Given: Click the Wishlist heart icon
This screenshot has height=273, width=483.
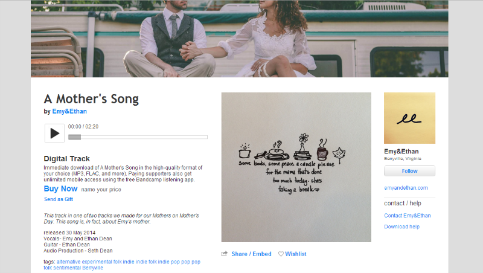Looking at the screenshot, I should point(281,254).
